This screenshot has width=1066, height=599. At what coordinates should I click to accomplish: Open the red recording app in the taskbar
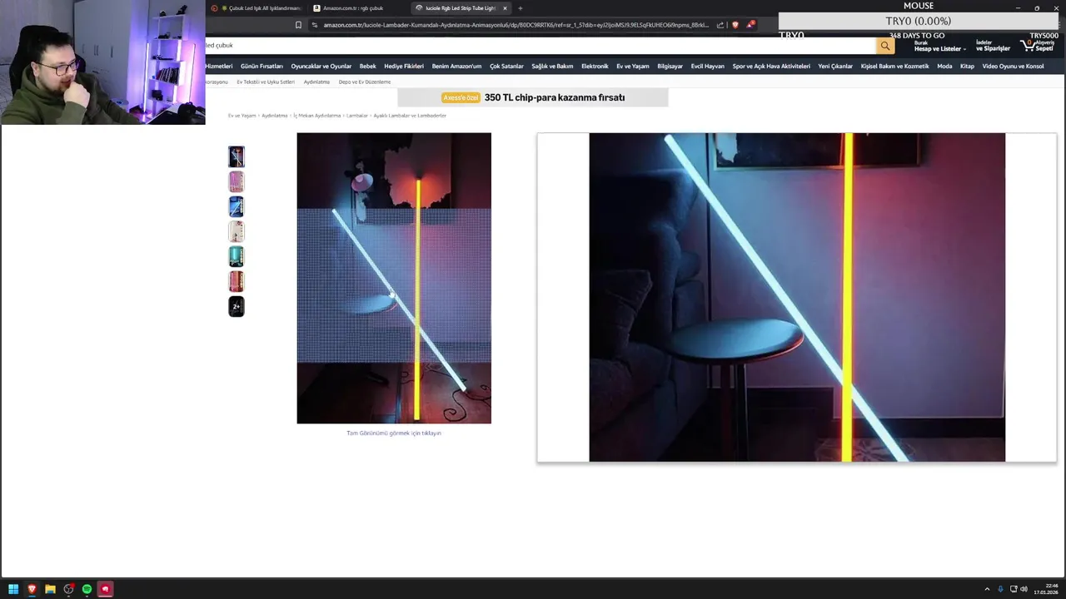(105, 589)
